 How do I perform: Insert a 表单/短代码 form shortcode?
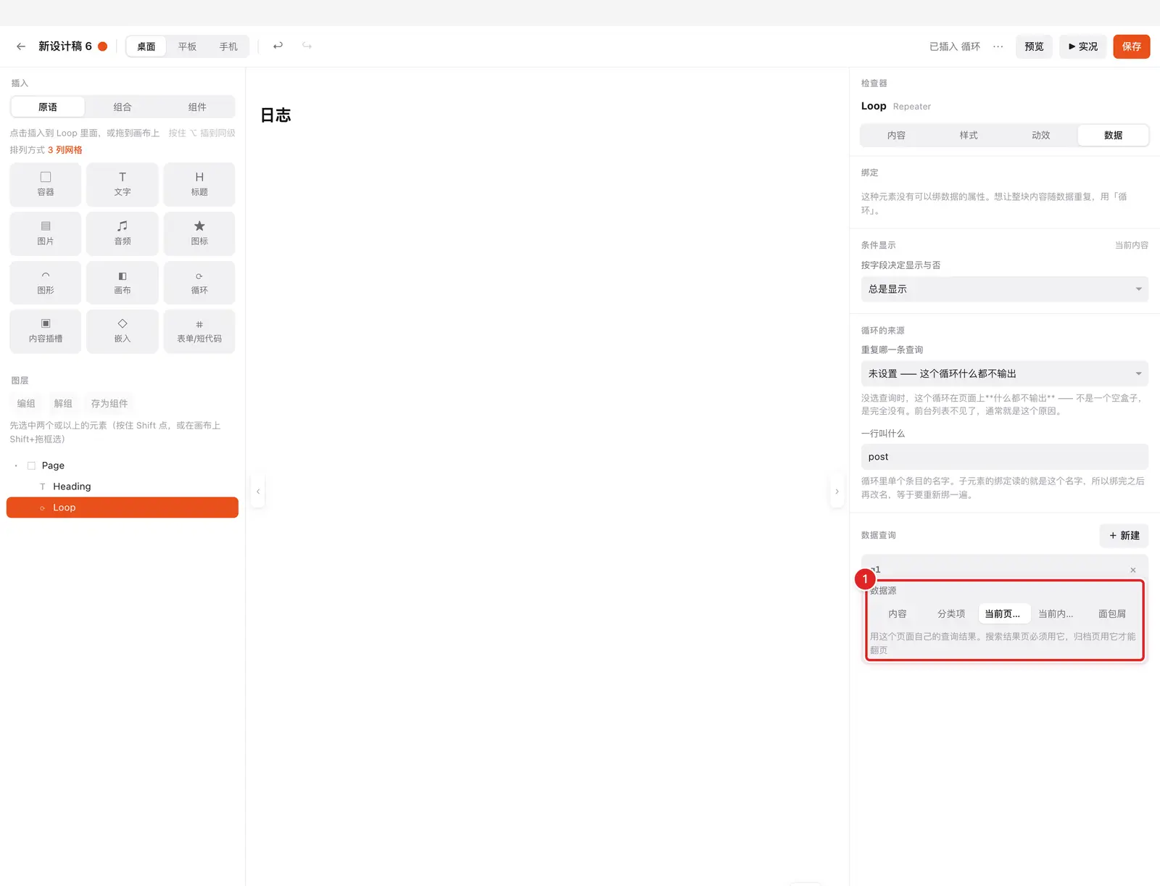tap(199, 331)
